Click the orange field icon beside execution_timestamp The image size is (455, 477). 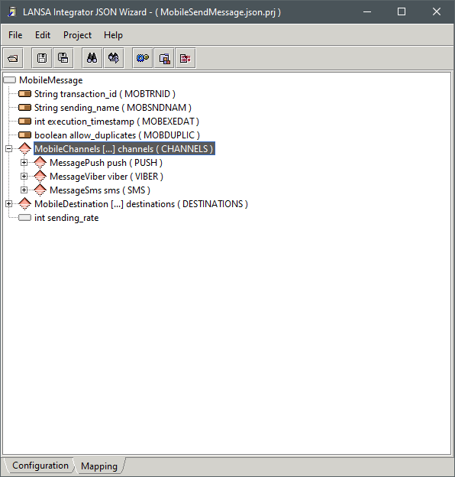click(x=24, y=121)
